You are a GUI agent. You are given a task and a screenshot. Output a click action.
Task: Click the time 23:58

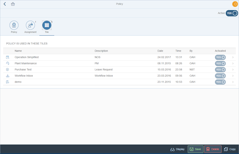point(179,70)
